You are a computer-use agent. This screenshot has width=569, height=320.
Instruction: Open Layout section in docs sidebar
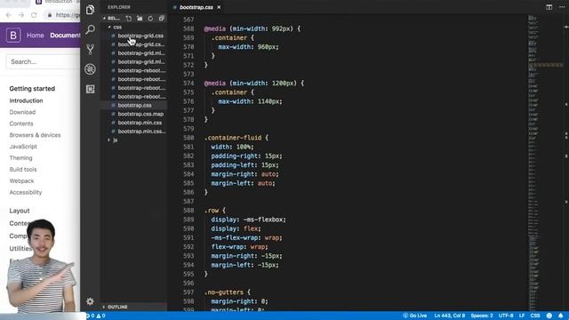tap(20, 211)
